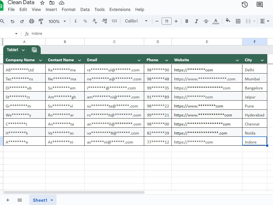The height and width of the screenshot is (205, 273).
Task: Open the name box dropdown arrow
Action: 16,33
